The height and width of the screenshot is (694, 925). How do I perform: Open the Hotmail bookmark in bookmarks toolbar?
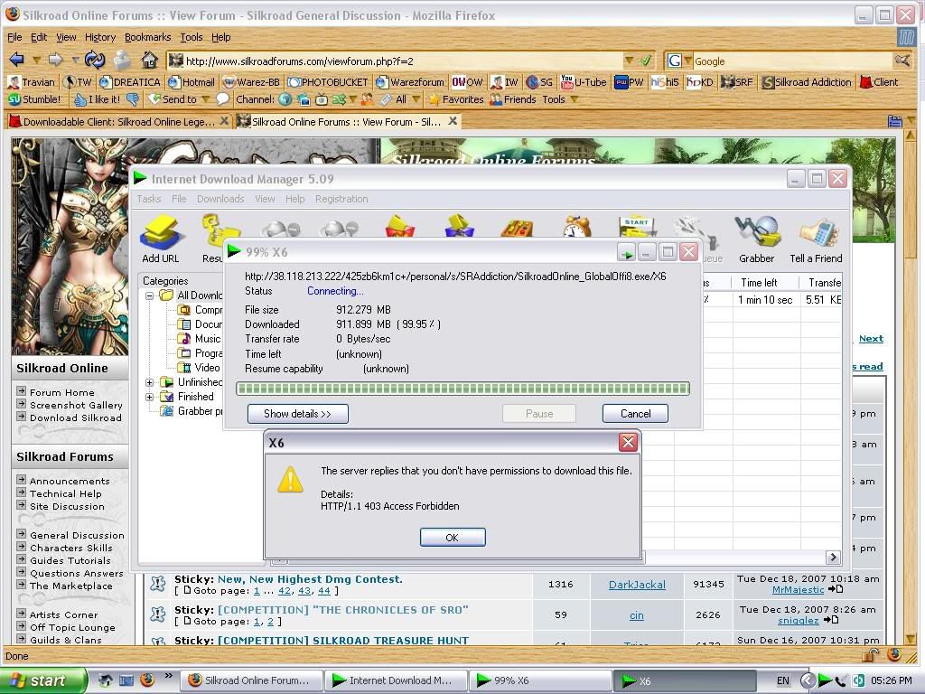[x=191, y=82]
